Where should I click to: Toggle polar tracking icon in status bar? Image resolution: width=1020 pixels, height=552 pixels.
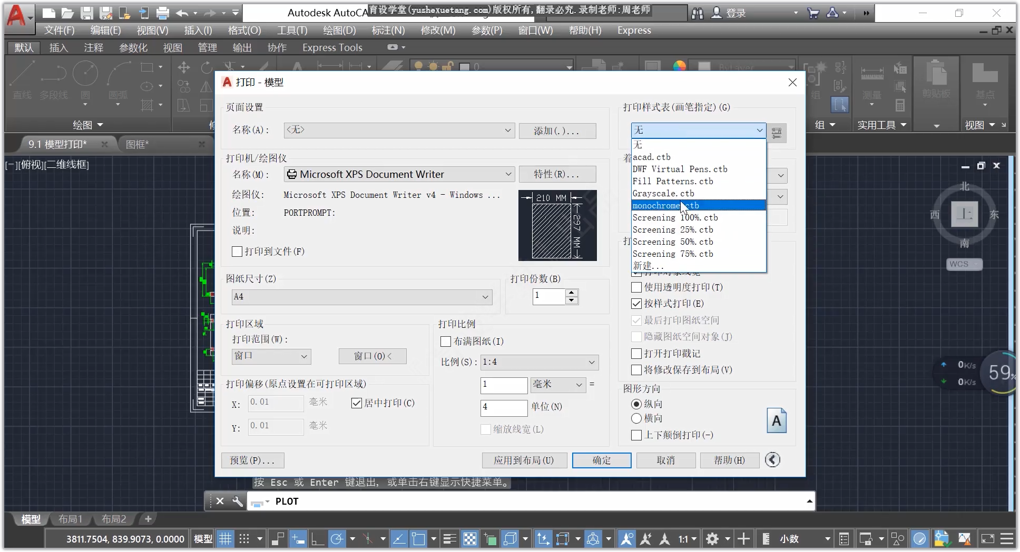[336, 539]
